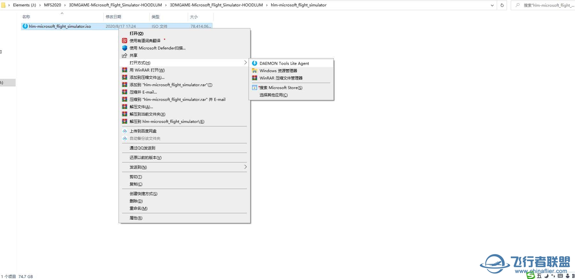575x279 pixels.
Task: Select 删除(D) from the menu
Action: [x=184, y=201]
